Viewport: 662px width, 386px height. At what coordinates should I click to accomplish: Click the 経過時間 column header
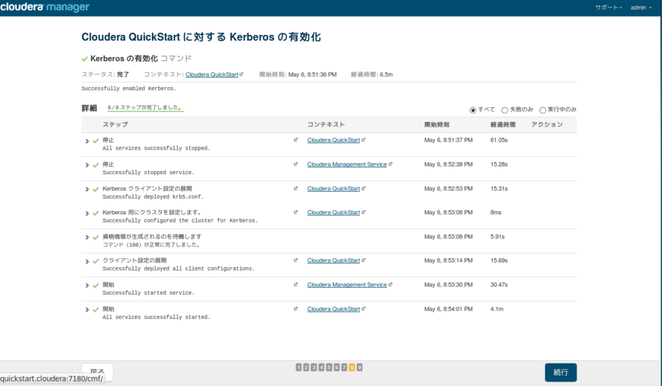pyautogui.click(x=503, y=125)
